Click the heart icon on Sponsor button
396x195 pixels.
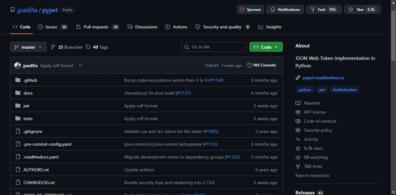242,10
